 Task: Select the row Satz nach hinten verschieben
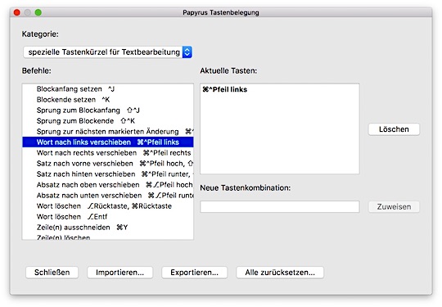pyautogui.click(x=108, y=174)
